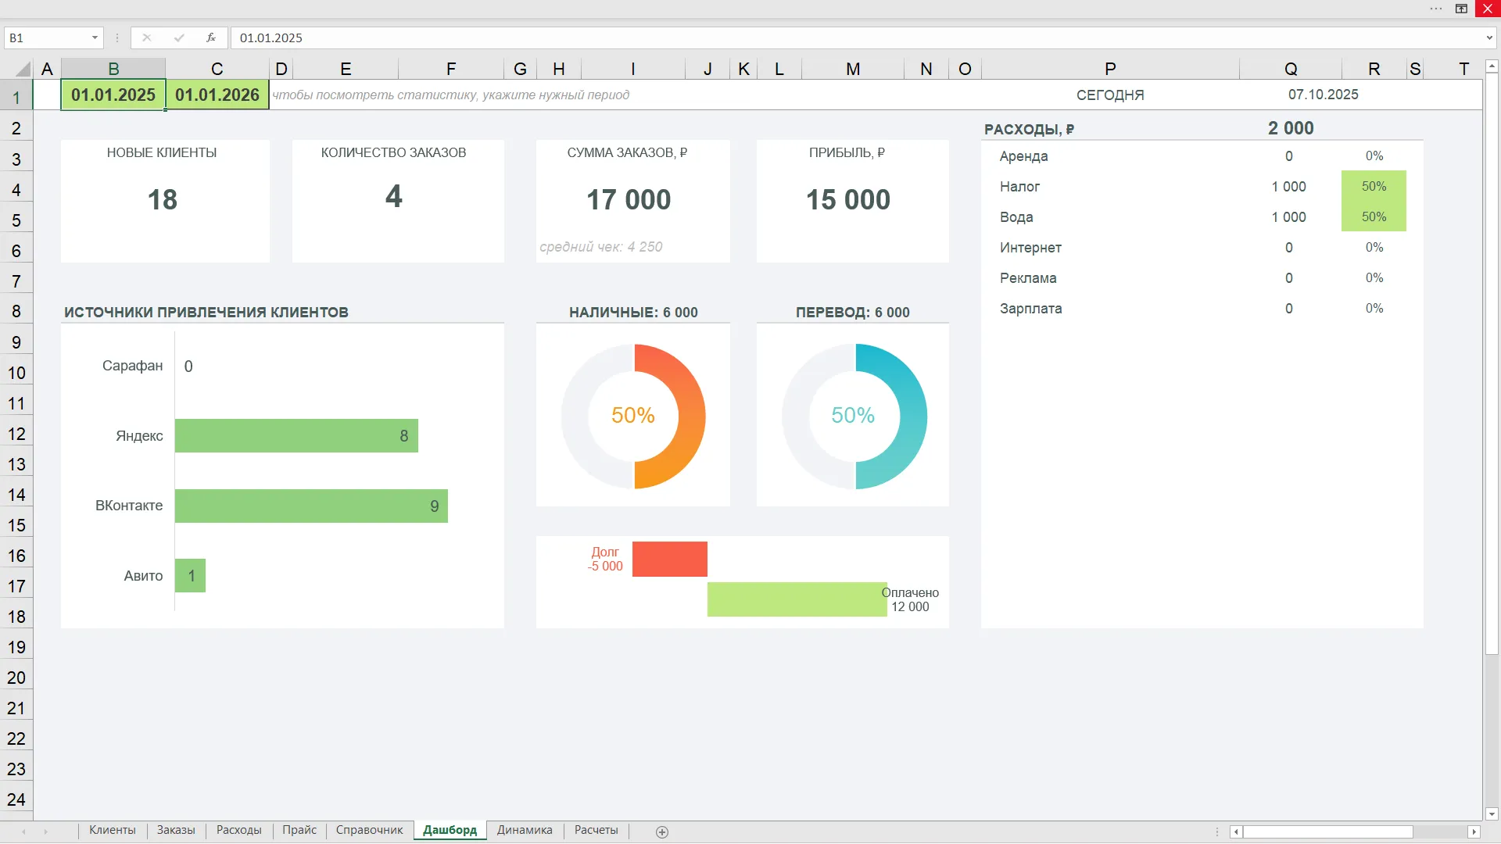This screenshot has height=844, width=1501.
Task: Click the highlighted 50% cell for Налог
Action: pos(1374,186)
